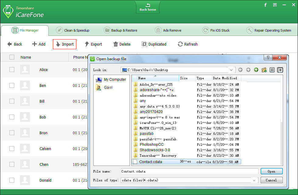Viewport: 298px width, 195px height.
Task: Click the green up-folder icon in dialog
Action: coord(256,70)
